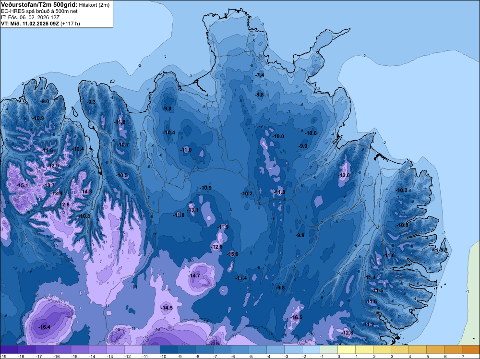
Task: Click the -9.8 temperature label
Action: click(x=280, y=287)
